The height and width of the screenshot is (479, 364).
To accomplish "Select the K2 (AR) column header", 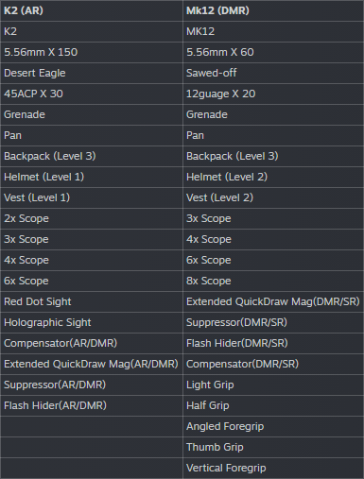I will click(92, 10).
